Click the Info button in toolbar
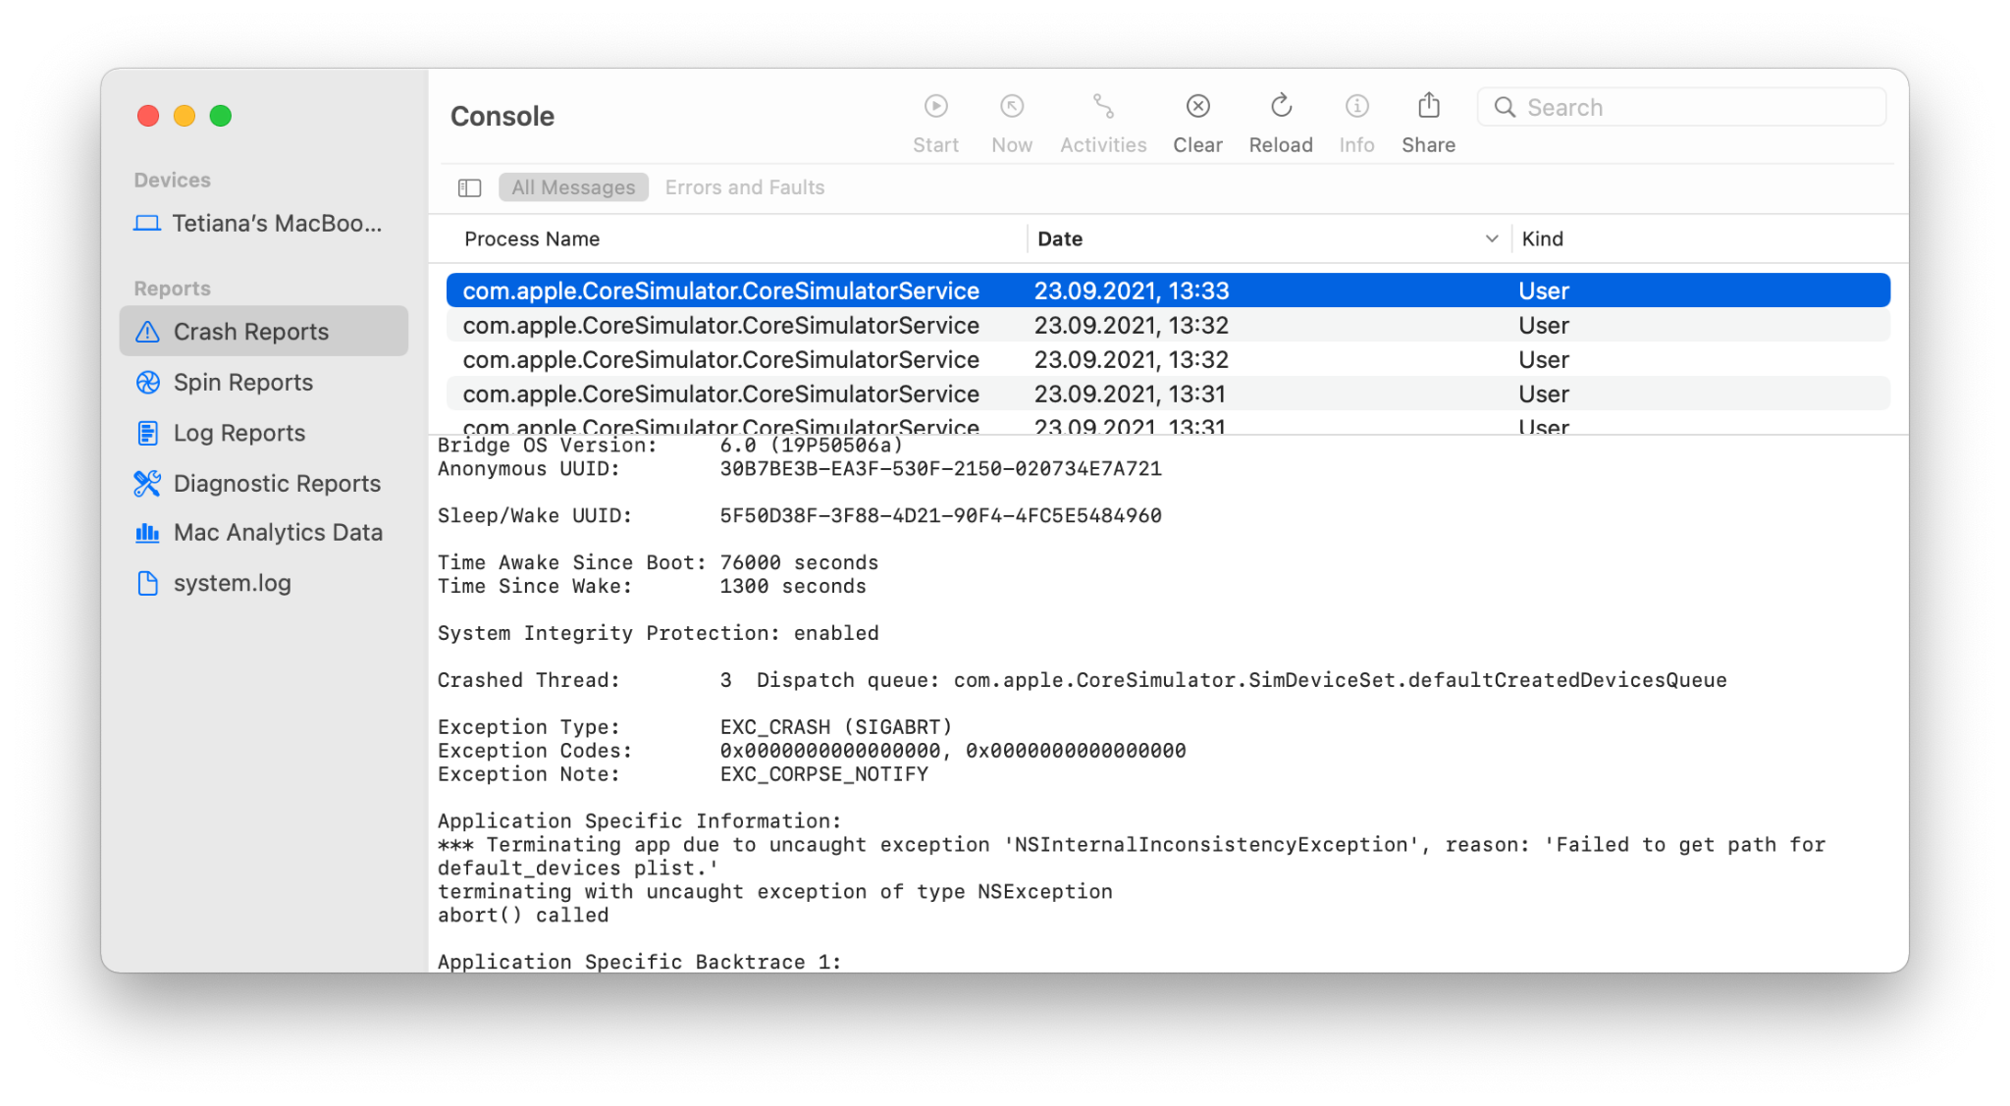This screenshot has width=2010, height=1106. click(1355, 116)
